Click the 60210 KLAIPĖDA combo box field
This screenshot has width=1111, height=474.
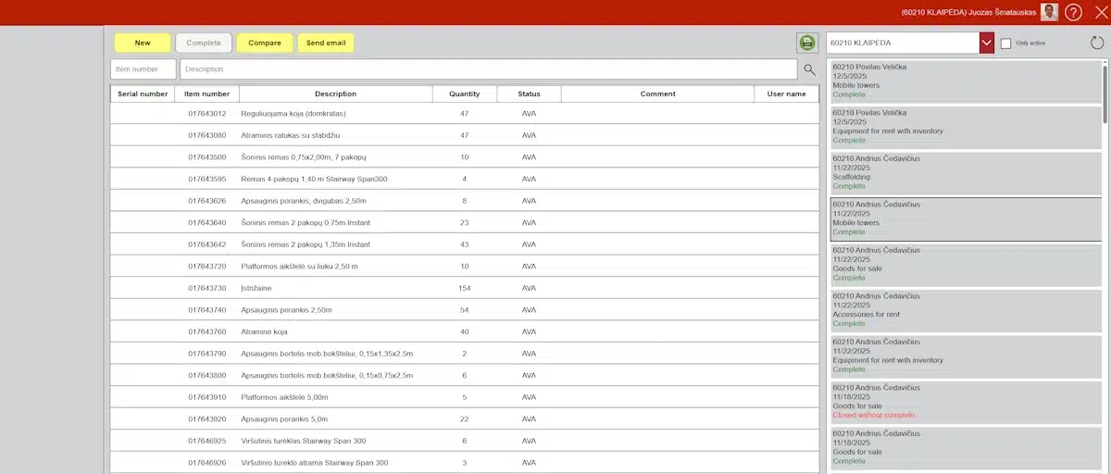coord(903,43)
